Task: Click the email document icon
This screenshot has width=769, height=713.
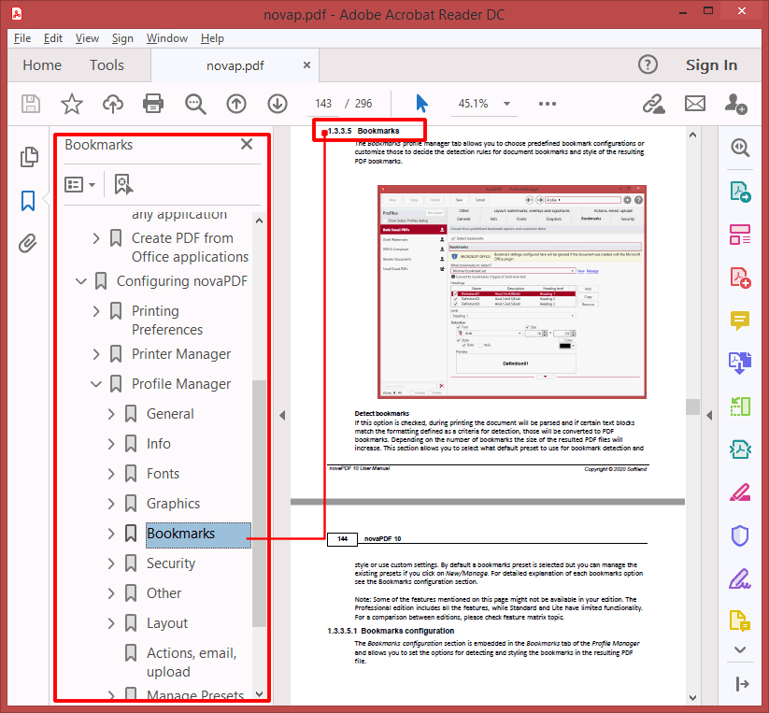Action: pyautogui.click(x=694, y=104)
